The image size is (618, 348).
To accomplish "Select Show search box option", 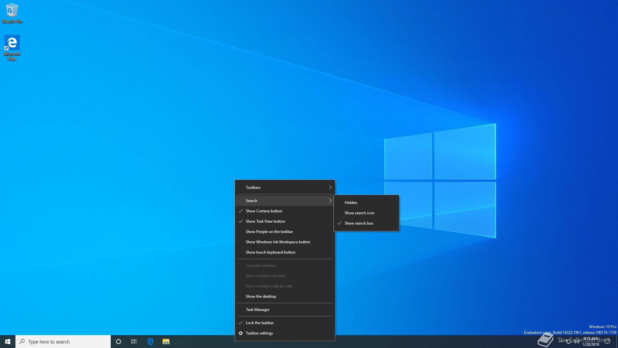I will pyautogui.click(x=366, y=223).
